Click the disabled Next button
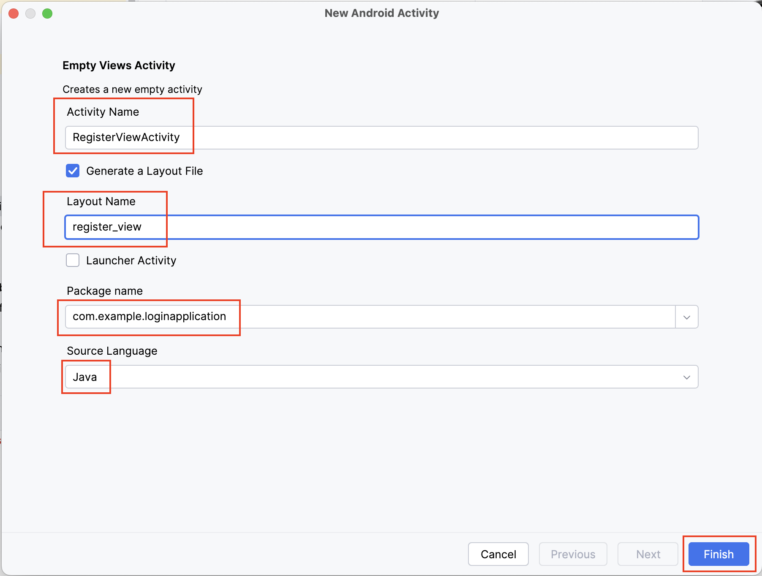The height and width of the screenshot is (576, 762). tap(648, 554)
